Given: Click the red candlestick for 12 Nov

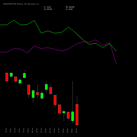Looking at the screenshot, I should (x=7, y=77).
